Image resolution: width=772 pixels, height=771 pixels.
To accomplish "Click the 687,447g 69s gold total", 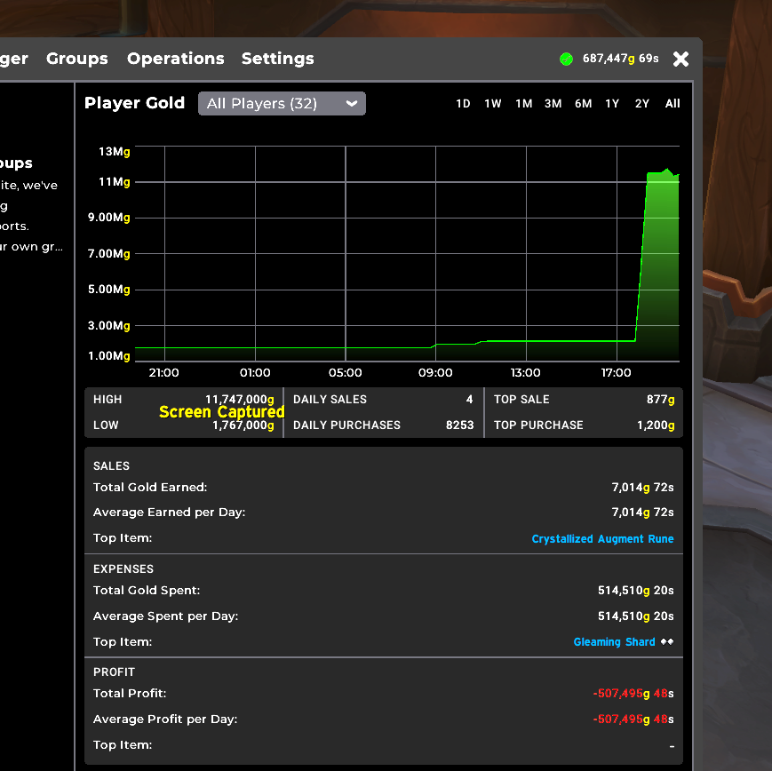I will [x=620, y=59].
